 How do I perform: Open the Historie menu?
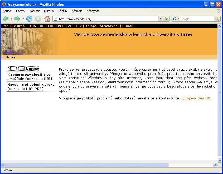(x=49, y=11)
